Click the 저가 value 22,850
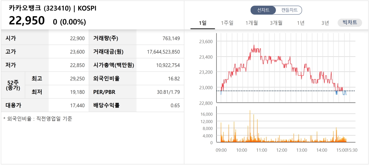369x165 pixels. click(x=77, y=65)
